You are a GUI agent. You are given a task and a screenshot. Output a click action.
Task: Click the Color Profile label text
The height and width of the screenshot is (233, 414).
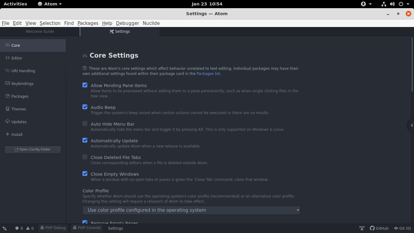pyautogui.click(x=96, y=191)
